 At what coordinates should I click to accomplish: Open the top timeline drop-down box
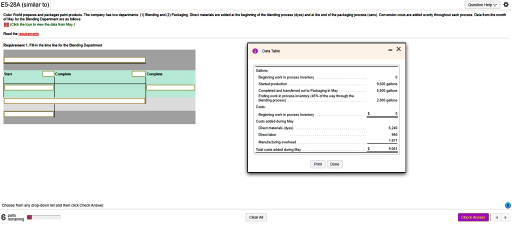(x=74, y=59)
